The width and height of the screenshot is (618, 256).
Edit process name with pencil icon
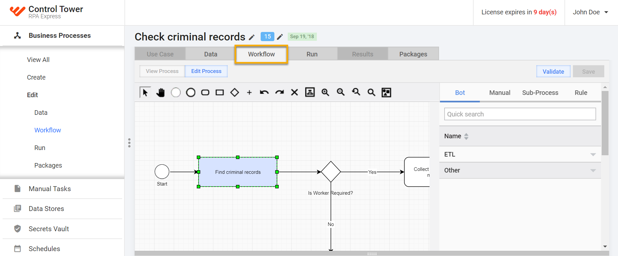pos(252,37)
